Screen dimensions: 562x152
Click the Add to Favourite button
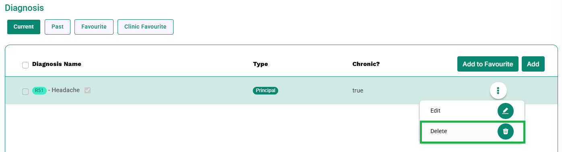click(x=488, y=64)
